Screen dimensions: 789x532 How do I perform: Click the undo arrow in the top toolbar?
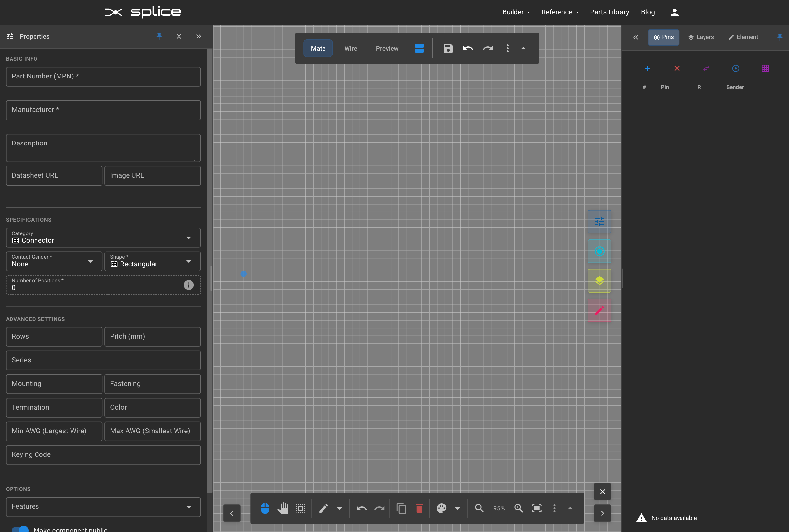468,49
